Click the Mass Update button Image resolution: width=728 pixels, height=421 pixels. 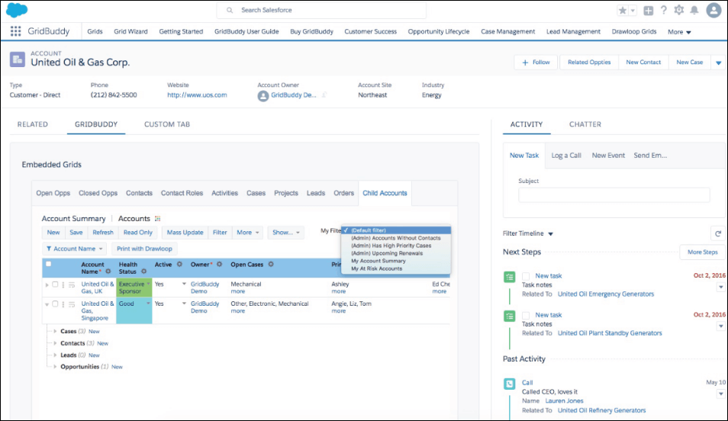pos(185,232)
